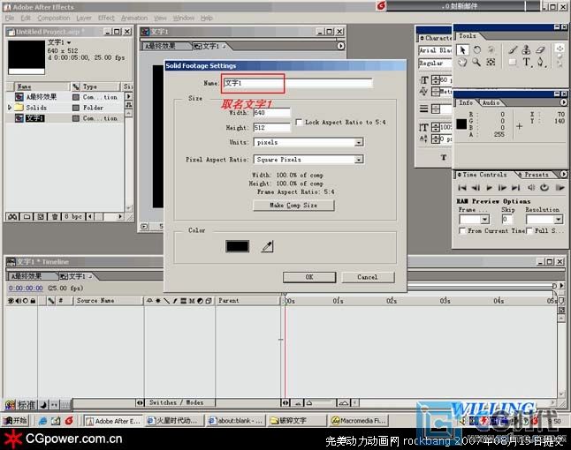
Task: Expand the Solids folder in Project
Action: point(10,108)
